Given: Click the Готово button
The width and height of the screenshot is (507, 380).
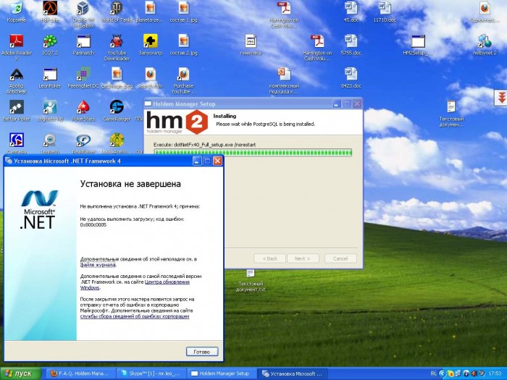Looking at the screenshot, I should click(202, 352).
